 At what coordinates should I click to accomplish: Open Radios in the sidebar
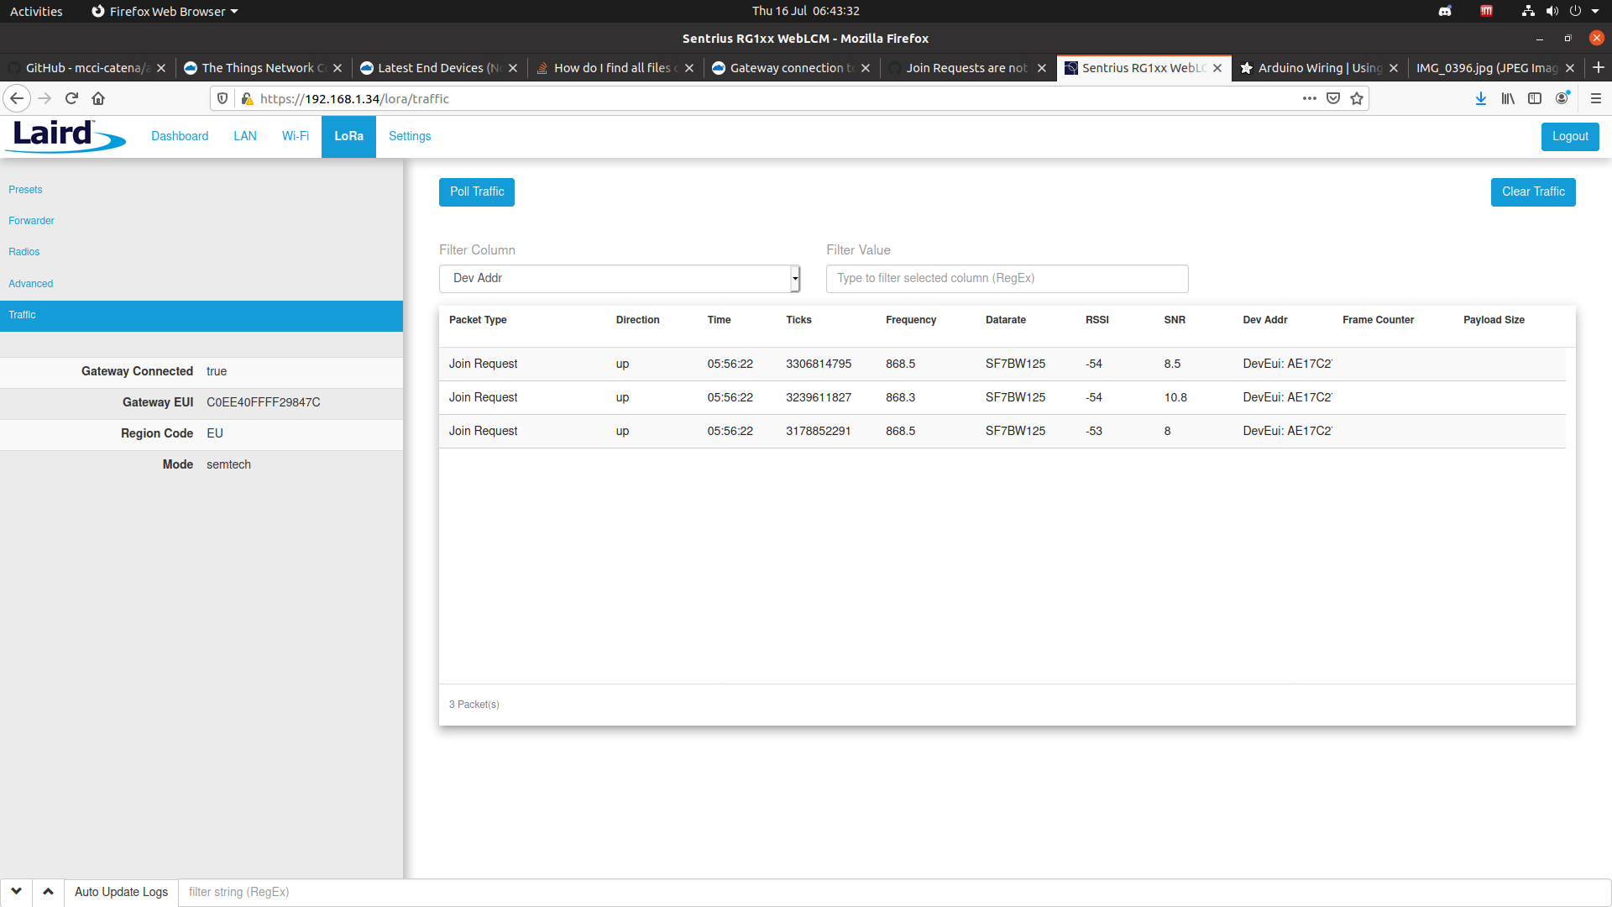coord(24,252)
